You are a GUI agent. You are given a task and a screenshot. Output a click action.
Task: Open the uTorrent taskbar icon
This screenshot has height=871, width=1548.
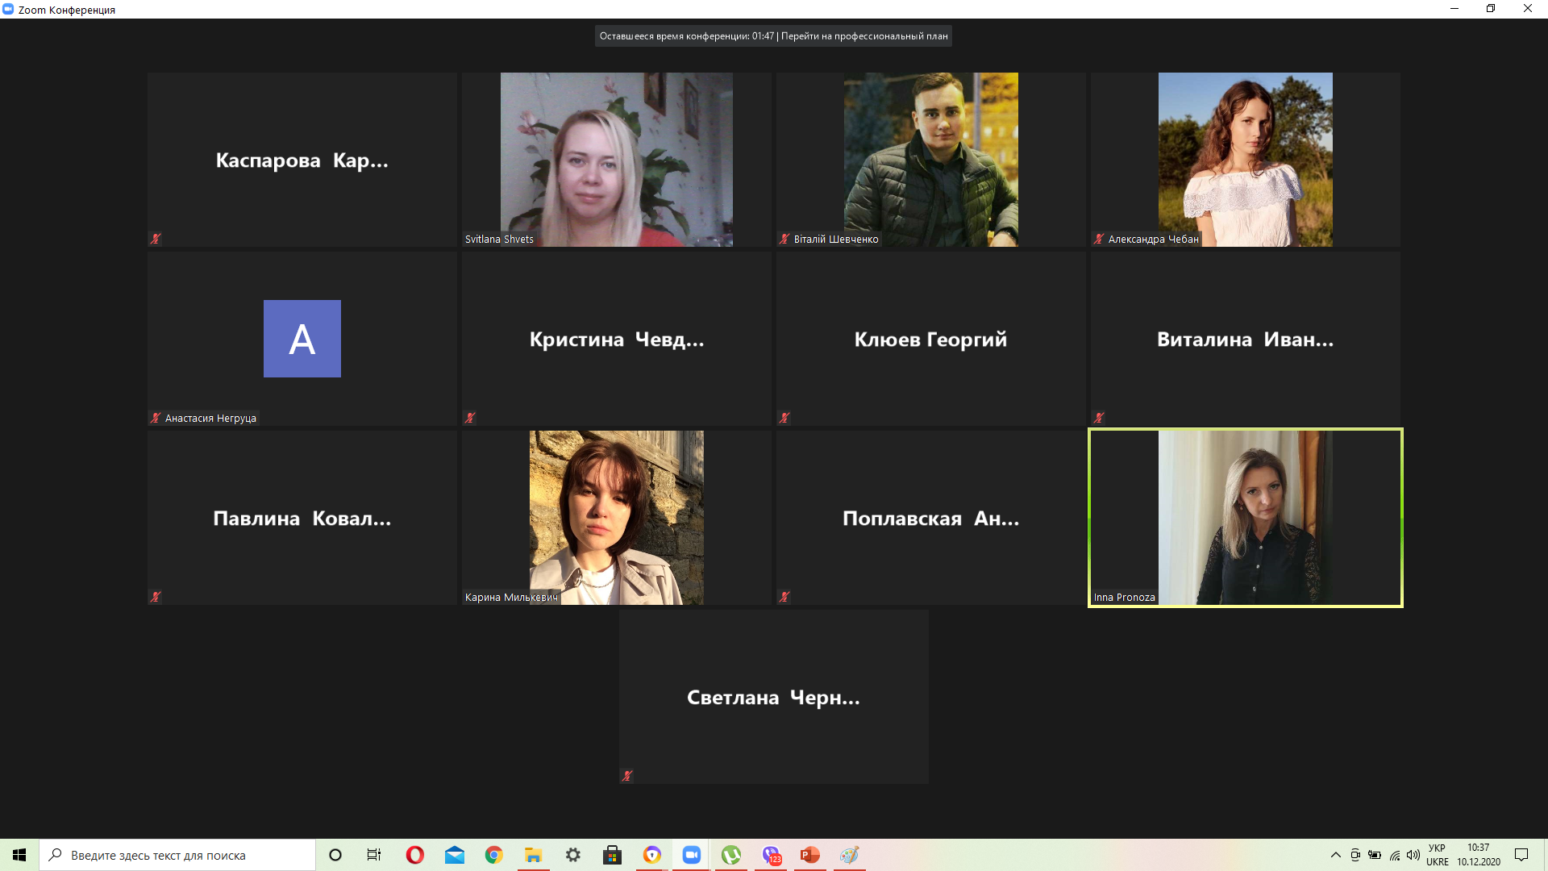point(730,855)
